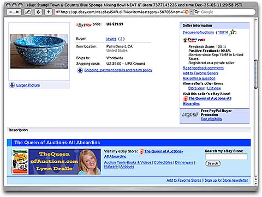Screen dimensions: 262x197
Task: Click the red store tag icon beside Visit my eBay Store
Action: [x=141, y=152]
